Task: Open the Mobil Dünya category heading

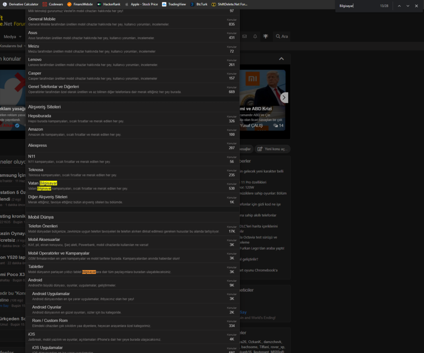Action: (x=41, y=217)
